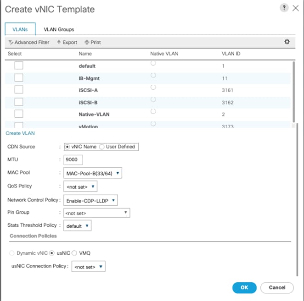Click VLAN ID 3161 cell

click(x=228, y=90)
